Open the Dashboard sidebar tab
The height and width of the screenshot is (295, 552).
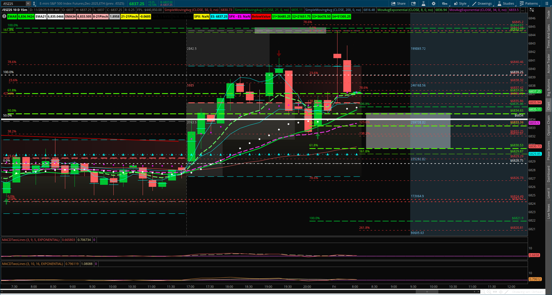pyautogui.click(x=548, y=173)
